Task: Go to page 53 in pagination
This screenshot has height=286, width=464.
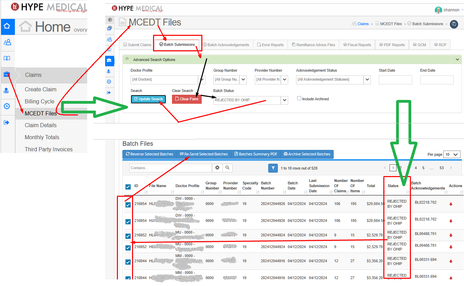Action: (x=442, y=168)
